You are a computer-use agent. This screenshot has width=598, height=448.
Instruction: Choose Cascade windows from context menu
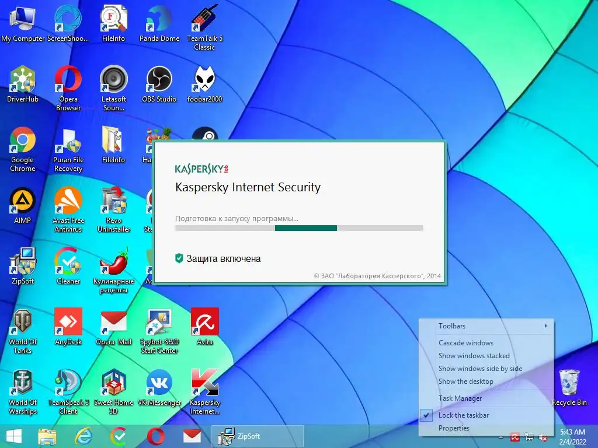tap(486, 342)
